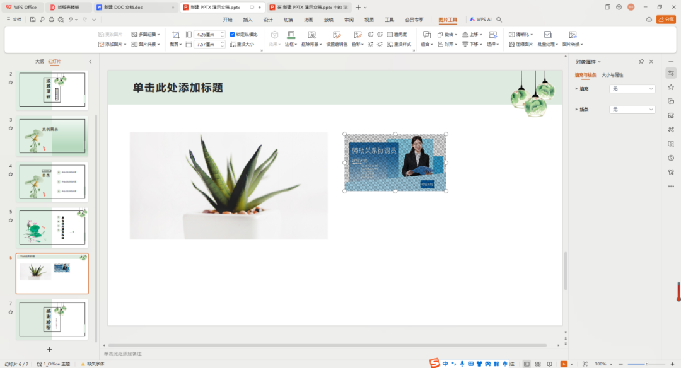
Task: Expand the Fill (填充) section triangle
Action: (576, 88)
